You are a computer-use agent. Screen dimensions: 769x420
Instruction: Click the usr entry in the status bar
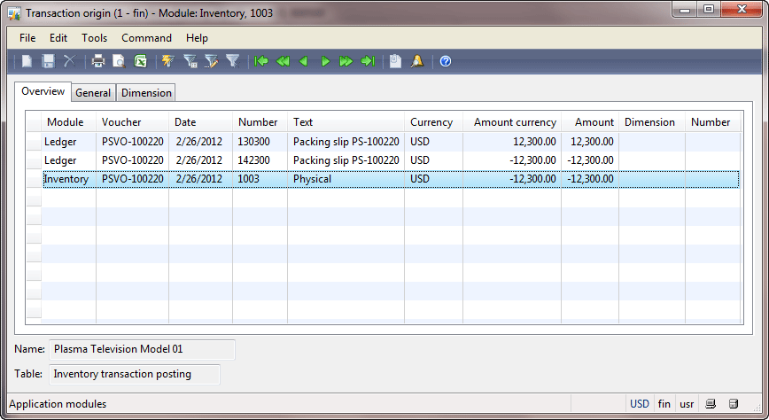click(687, 404)
